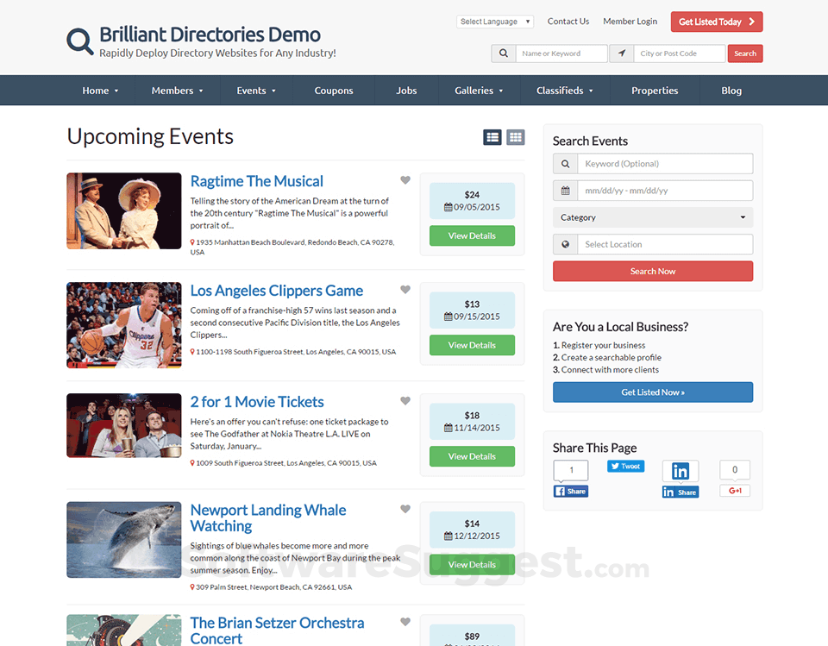Click the Tweet share icon
828x646 pixels.
[x=624, y=466]
